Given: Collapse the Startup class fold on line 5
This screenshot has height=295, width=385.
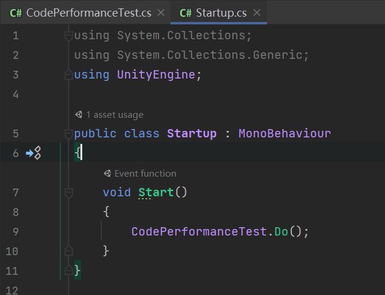Looking at the screenshot, I should coord(69,134).
